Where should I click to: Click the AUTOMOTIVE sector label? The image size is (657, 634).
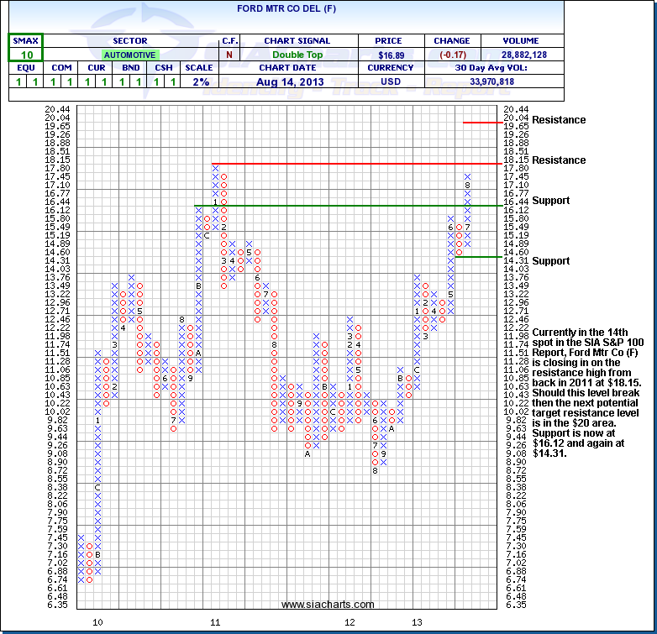coord(129,55)
